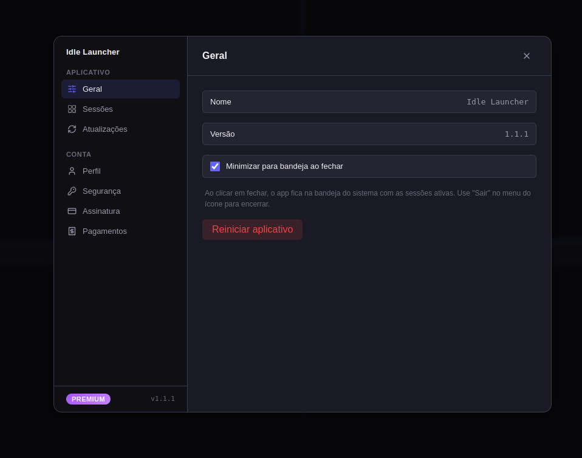
Task: Click the Minimizar para bandeja ao fechar label
Action: coord(284,166)
